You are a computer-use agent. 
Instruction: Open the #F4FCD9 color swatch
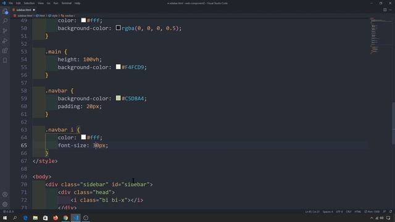click(x=118, y=67)
